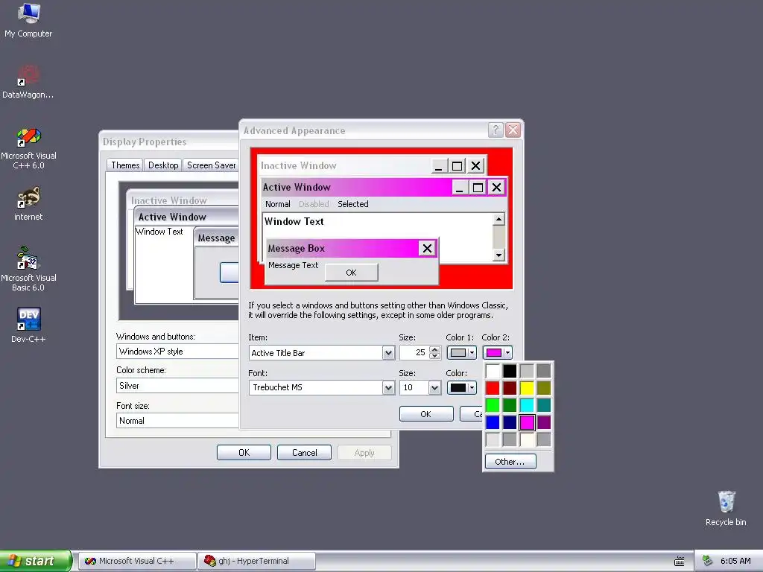
Task: Click the Inactive Window maximize button in preview
Action: pos(457,166)
